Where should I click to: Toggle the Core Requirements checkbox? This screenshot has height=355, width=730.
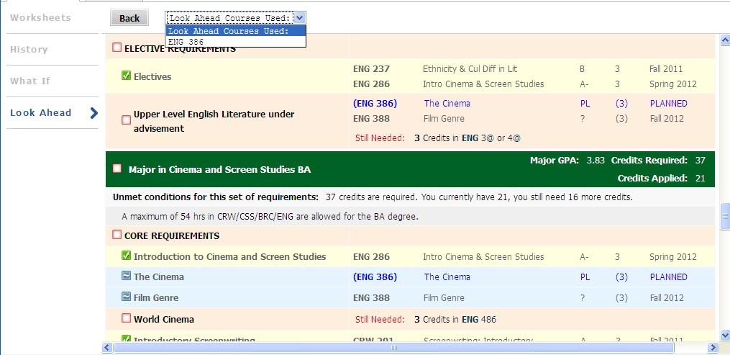coord(117,234)
